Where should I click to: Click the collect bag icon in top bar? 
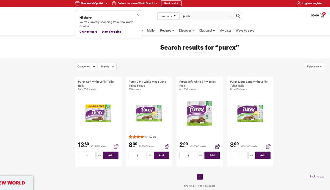click(114, 3)
